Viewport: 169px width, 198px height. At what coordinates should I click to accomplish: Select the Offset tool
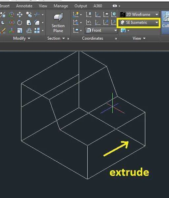click(x=29, y=30)
